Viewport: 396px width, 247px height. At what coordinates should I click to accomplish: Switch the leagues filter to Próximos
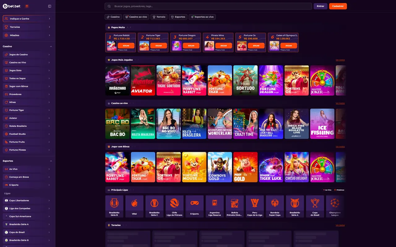[339, 190]
